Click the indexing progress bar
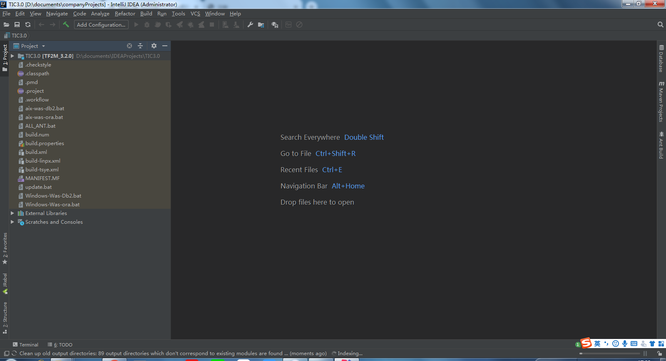Viewport: 666px width, 361px height. 610,354
